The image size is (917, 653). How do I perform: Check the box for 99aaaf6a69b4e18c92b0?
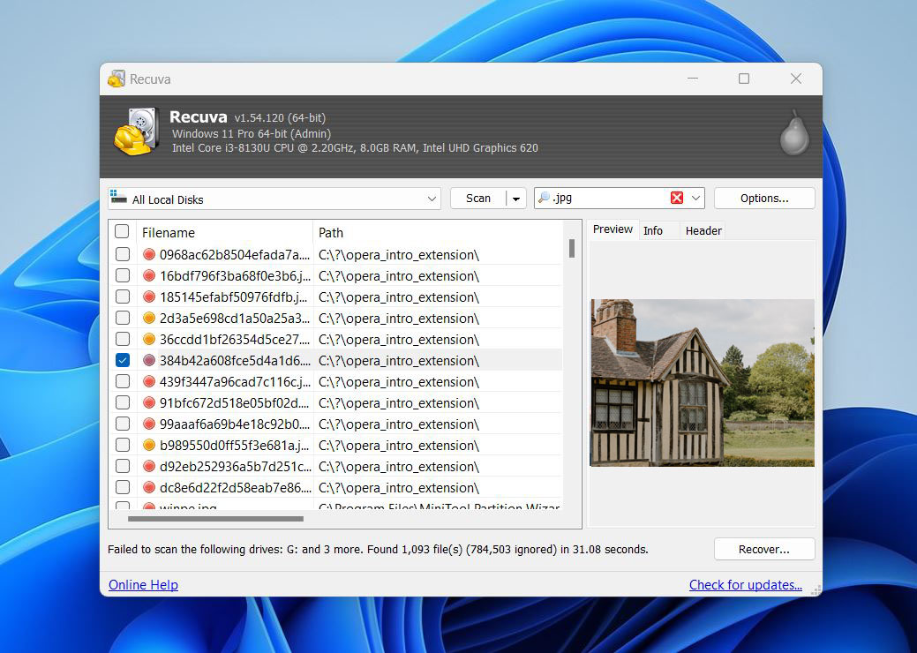tap(122, 424)
